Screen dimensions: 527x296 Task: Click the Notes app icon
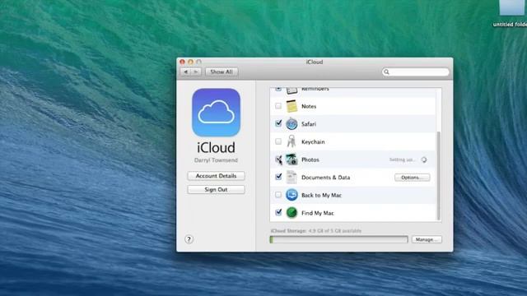coord(291,106)
